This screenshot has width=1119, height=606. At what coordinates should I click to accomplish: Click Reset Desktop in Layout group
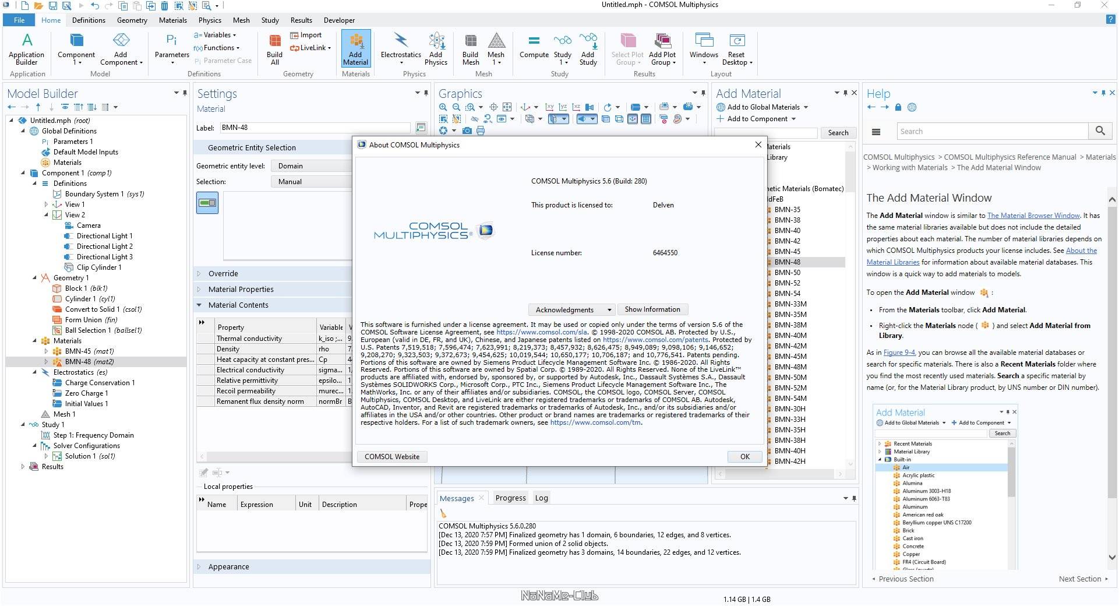coord(737,49)
